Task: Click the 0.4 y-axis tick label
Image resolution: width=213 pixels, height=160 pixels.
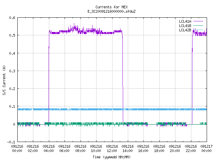Action: click(12, 53)
